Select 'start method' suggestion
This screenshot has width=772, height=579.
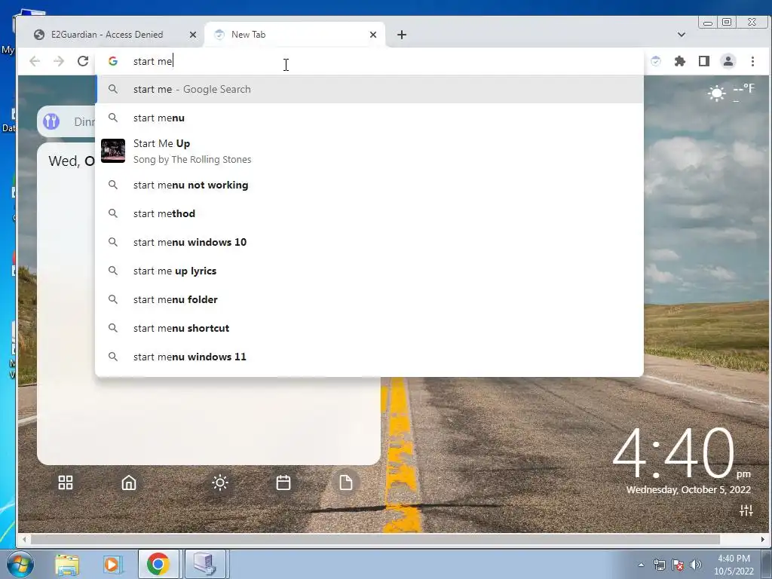tap(369, 213)
